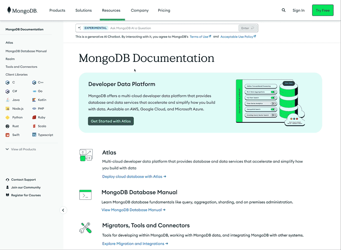Viewport: 341px width, 250px height.
Task: Open the Company menu
Action: 140,11
